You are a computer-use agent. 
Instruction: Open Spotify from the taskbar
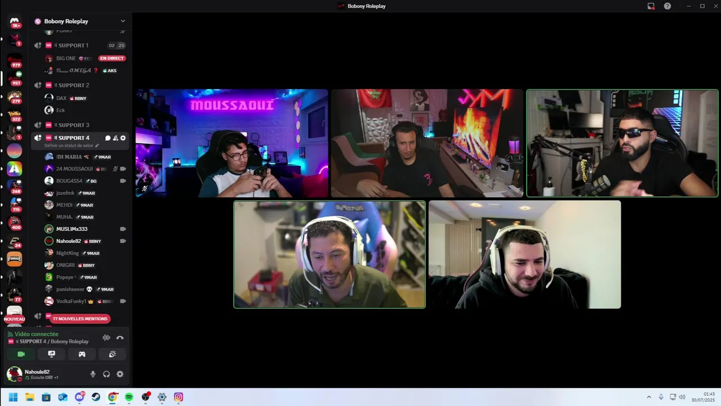point(129,397)
